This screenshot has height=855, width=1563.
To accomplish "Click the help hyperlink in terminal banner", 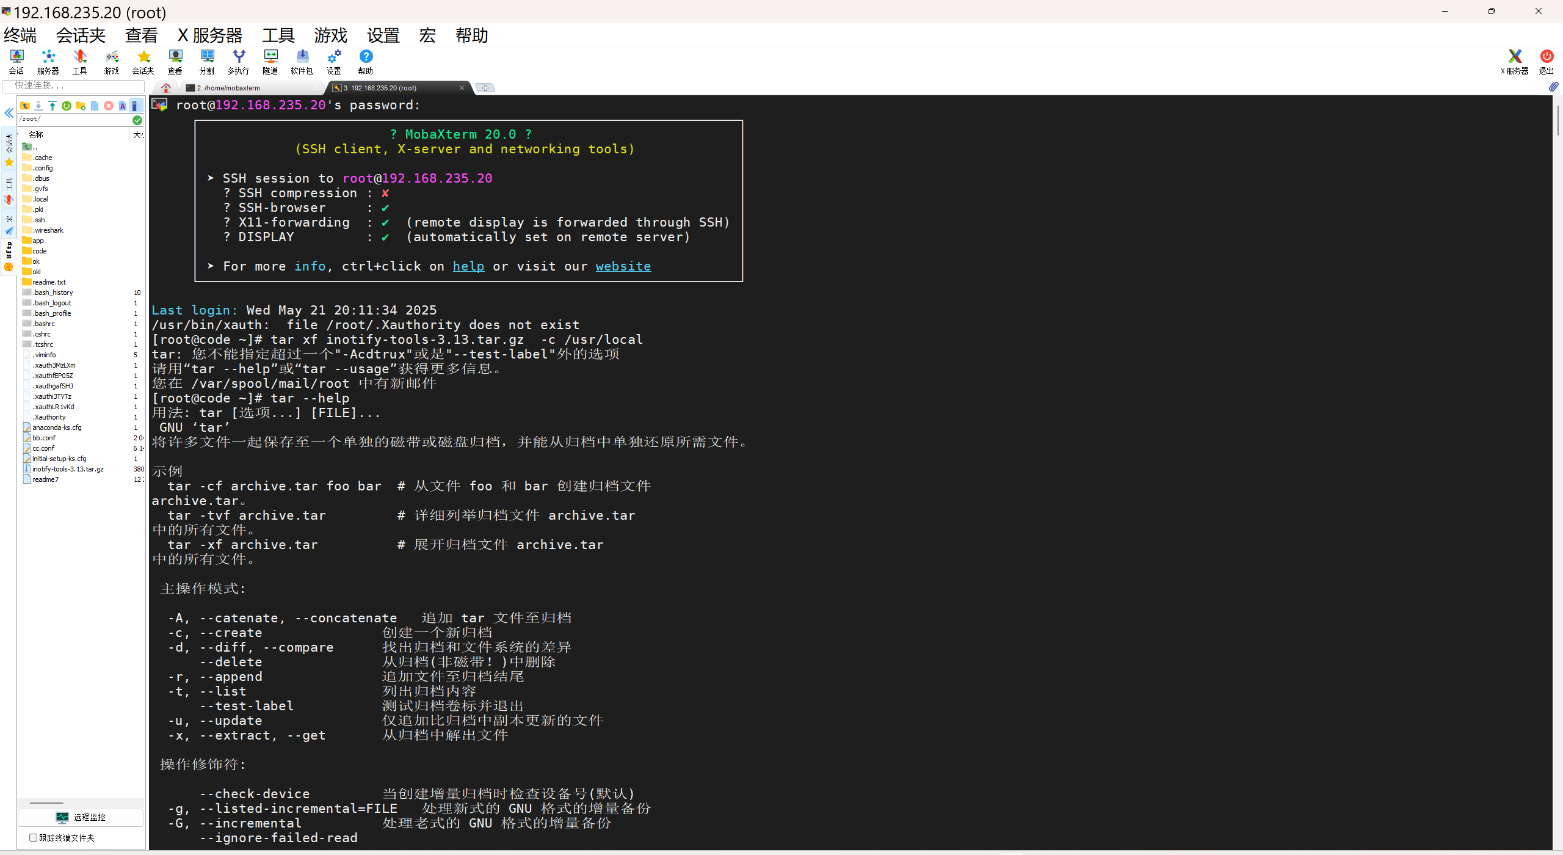I will tap(468, 266).
